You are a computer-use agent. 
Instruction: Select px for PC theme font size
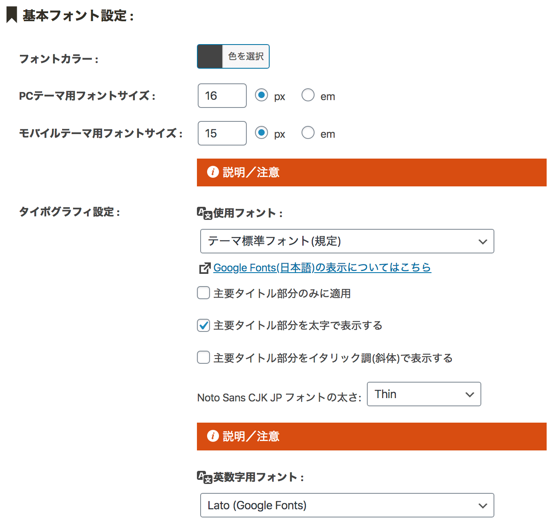(x=261, y=95)
